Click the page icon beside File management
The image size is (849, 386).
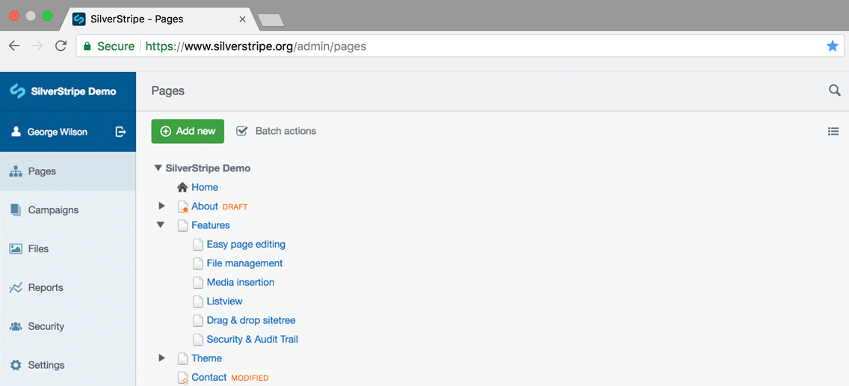pyautogui.click(x=197, y=263)
